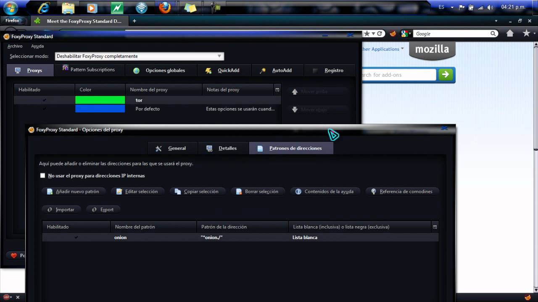Screen dimensions: 538x302
Task: Toggle the enabled checkmark for tor proxy
Action: point(44,100)
